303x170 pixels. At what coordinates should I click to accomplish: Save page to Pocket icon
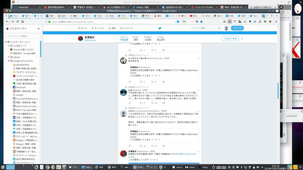pyautogui.click(x=197, y=22)
